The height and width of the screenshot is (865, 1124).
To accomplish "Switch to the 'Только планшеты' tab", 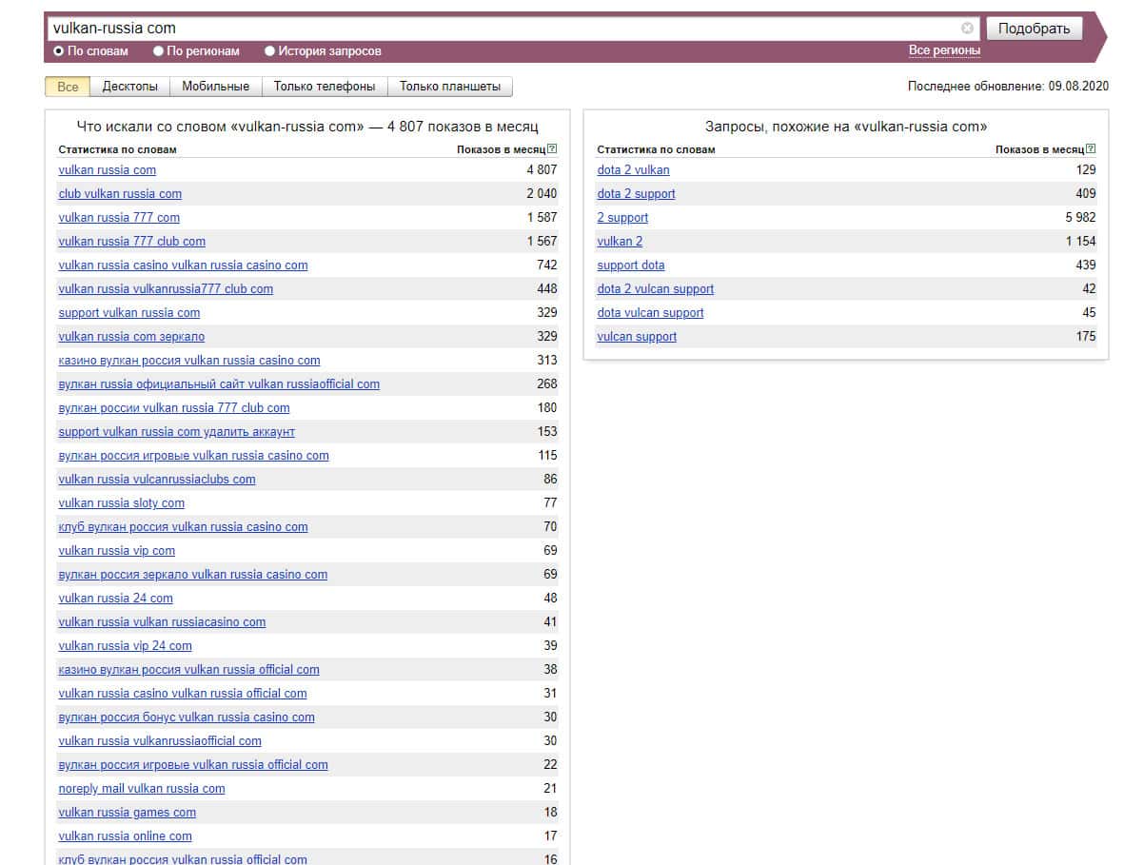I will tap(450, 87).
